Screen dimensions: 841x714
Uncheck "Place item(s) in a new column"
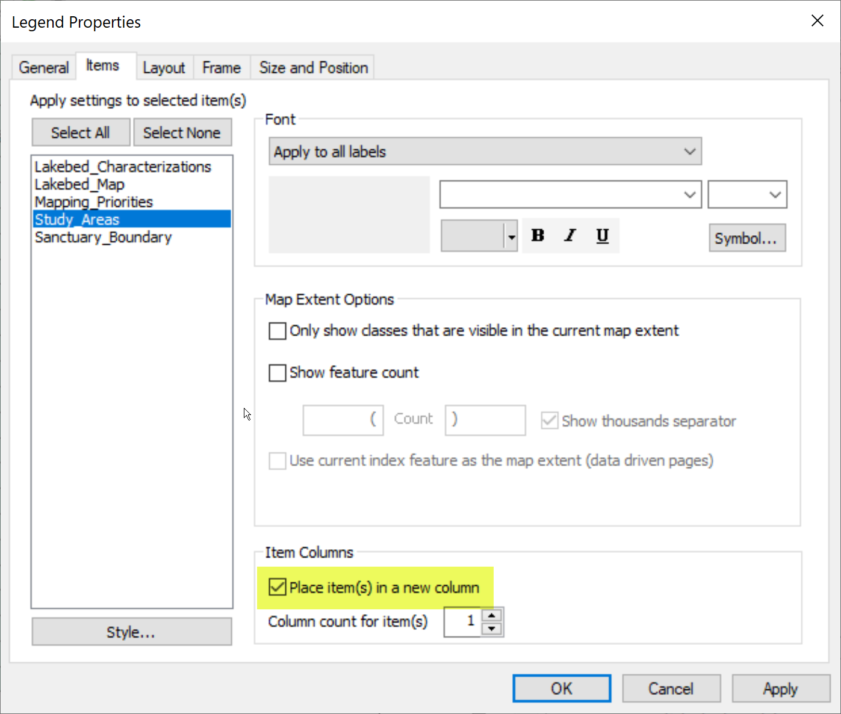[277, 587]
